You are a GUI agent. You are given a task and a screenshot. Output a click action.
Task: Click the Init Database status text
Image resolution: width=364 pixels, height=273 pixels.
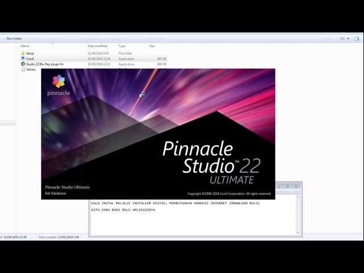(56, 193)
